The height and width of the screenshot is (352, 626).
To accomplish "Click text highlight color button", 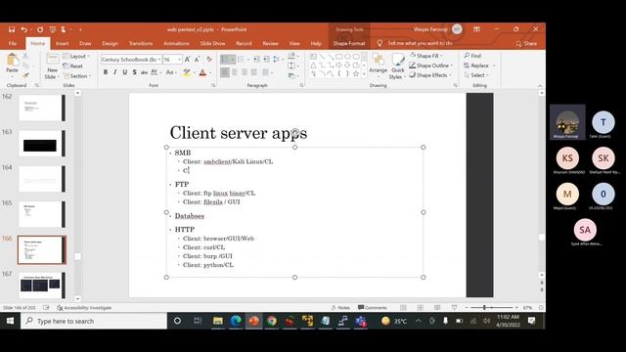I will click(x=186, y=72).
